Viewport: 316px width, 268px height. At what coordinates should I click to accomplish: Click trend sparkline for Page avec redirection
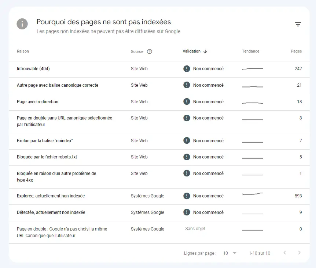(252, 103)
